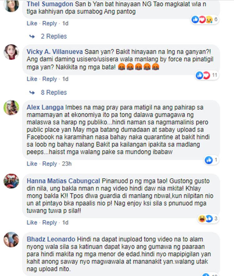Reply to Hanna Matias Cabungcal's comment

coord(50,223)
